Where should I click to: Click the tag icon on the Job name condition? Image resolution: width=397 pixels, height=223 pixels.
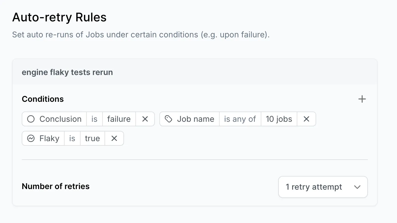pos(169,119)
